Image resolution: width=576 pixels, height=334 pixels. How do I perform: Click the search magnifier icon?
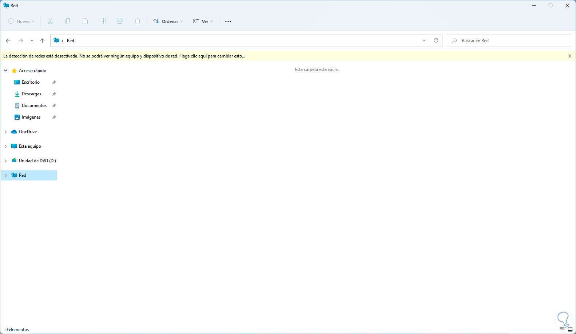pyautogui.click(x=454, y=41)
